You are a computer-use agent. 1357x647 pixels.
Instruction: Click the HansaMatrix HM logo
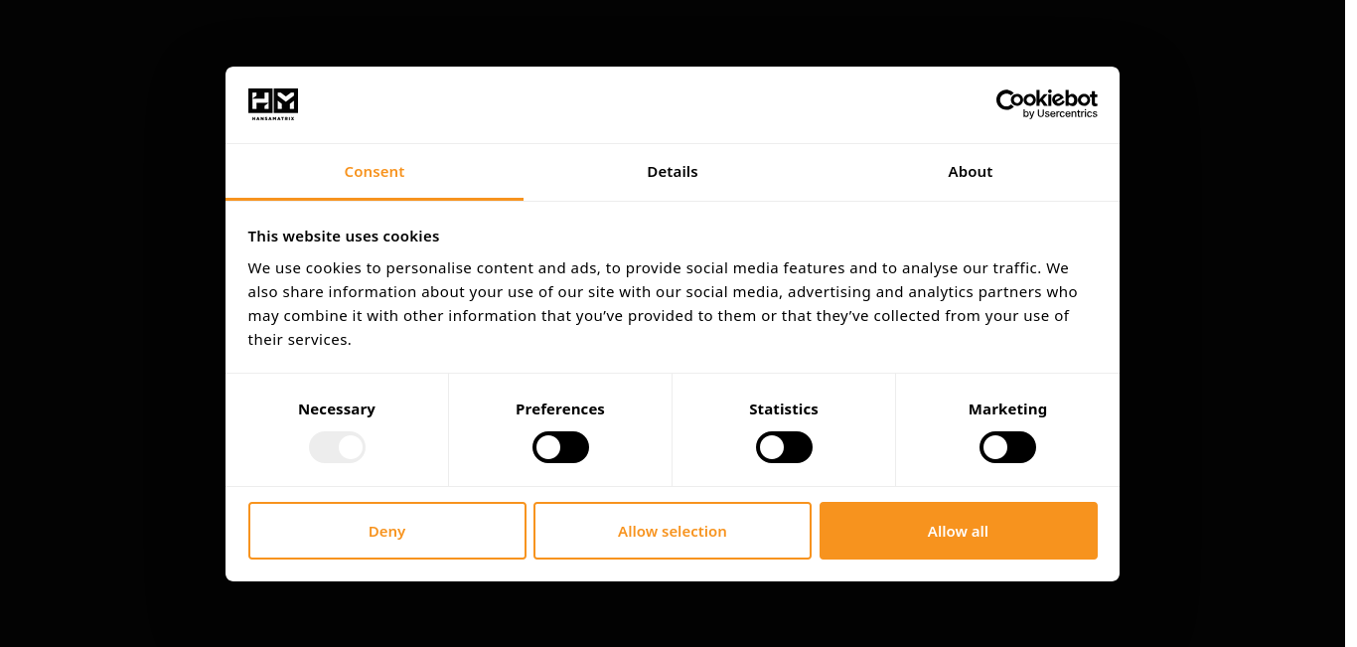tap(273, 104)
